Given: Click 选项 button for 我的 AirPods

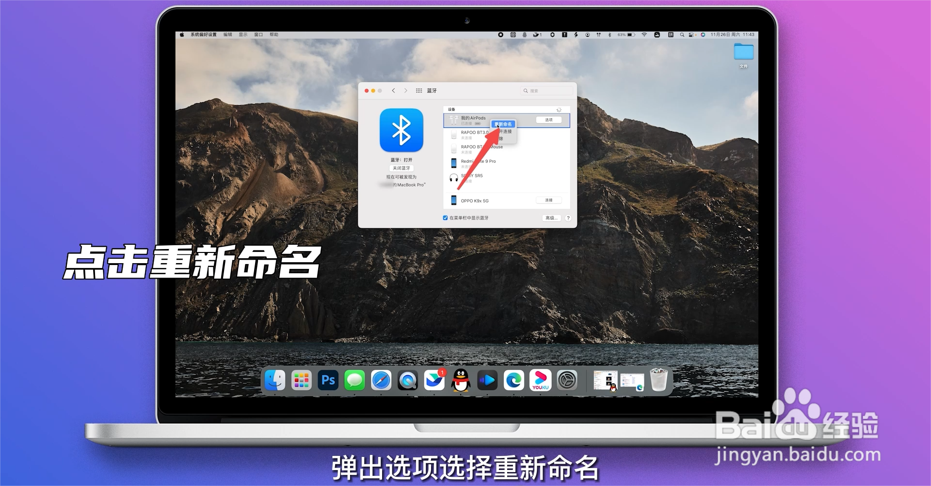Looking at the screenshot, I should pyautogui.click(x=548, y=120).
